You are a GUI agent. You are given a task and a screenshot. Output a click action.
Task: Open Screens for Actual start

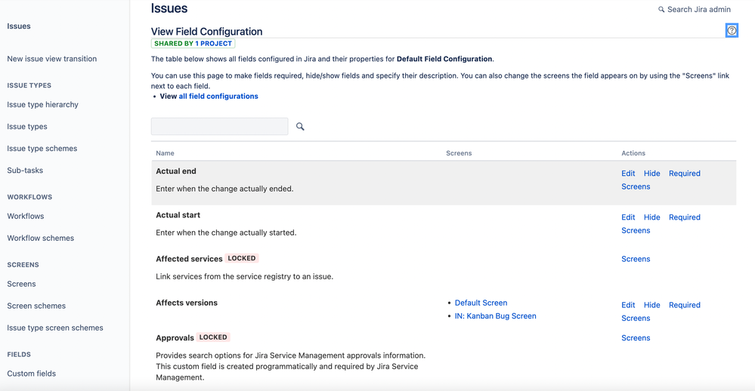[x=636, y=230]
